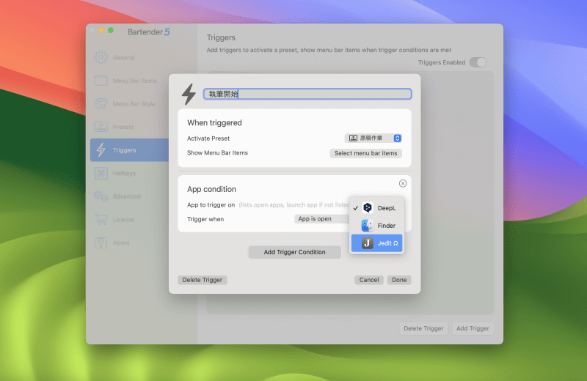The image size is (587, 381).
Task: Switch to Presets section
Action: (x=123, y=127)
